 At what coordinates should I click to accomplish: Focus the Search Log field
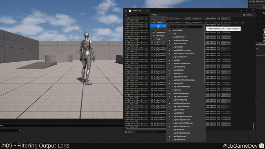coord(137,15)
